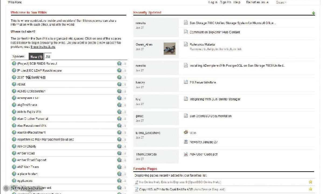Click page icon beside Sun OpenSSO Documentation
Image resolution: width=323 pixels, height=194 pixels.
pos(186,116)
